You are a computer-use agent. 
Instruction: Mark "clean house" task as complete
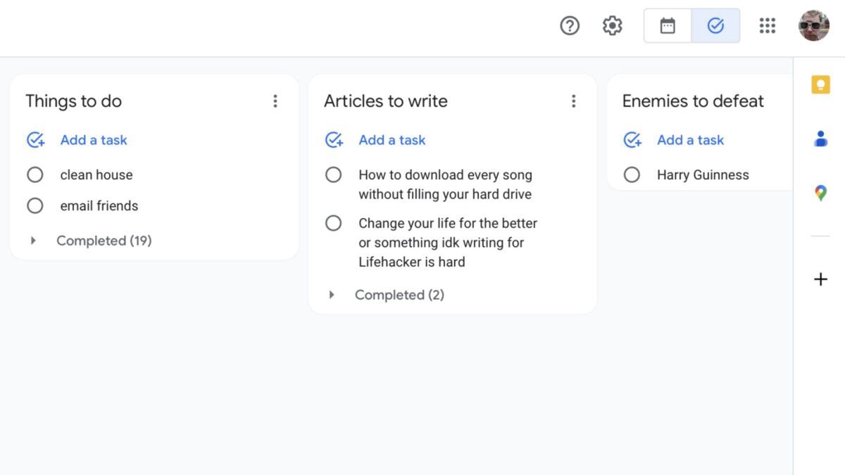click(x=35, y=175)
